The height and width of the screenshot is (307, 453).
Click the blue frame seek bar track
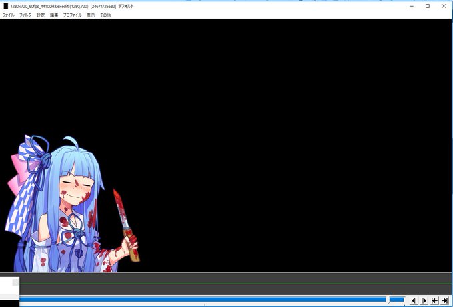click(x=212, y=300)
